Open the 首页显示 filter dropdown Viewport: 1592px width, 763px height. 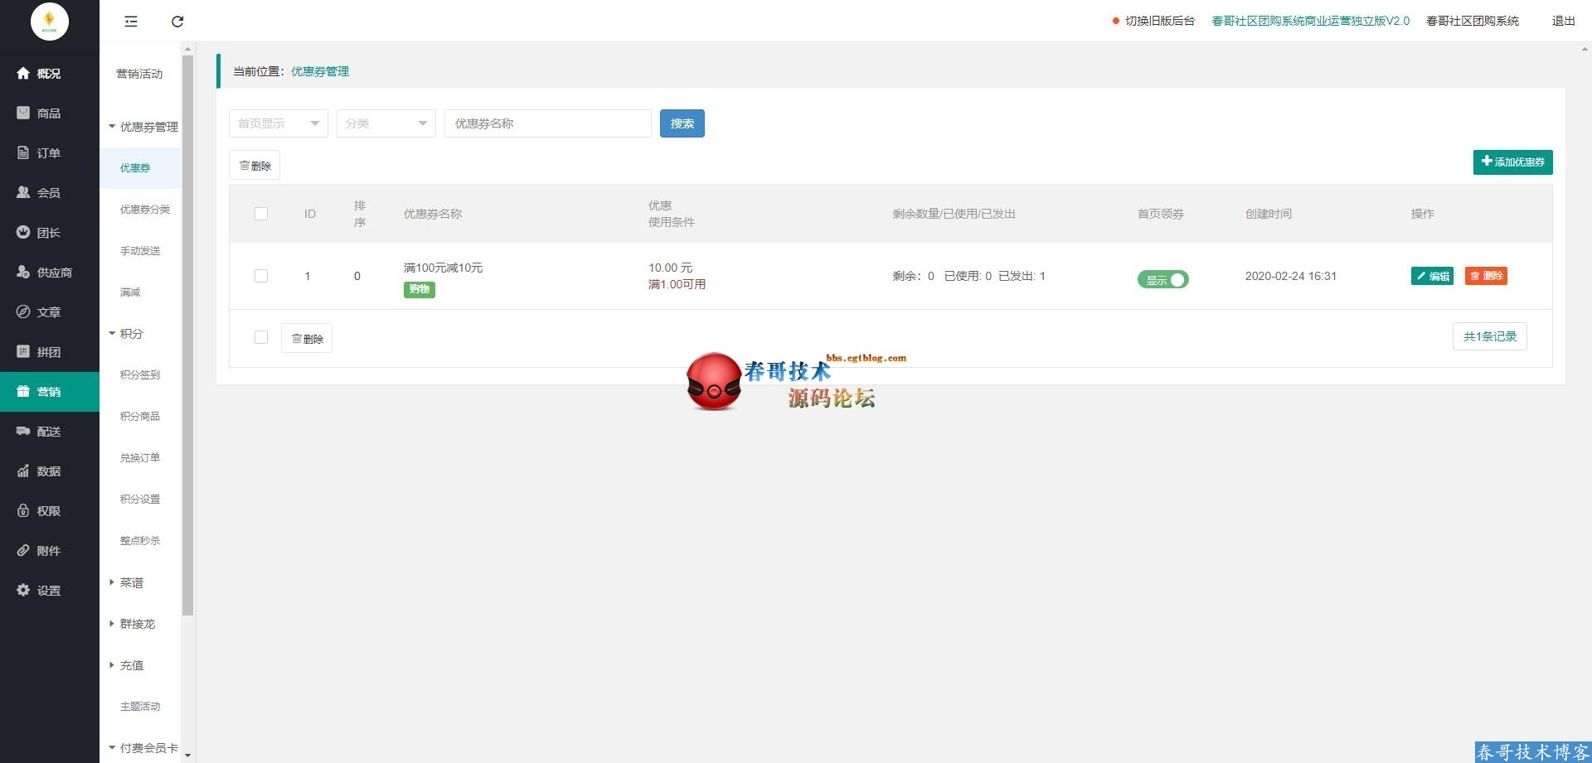click(x=278, y=123)
